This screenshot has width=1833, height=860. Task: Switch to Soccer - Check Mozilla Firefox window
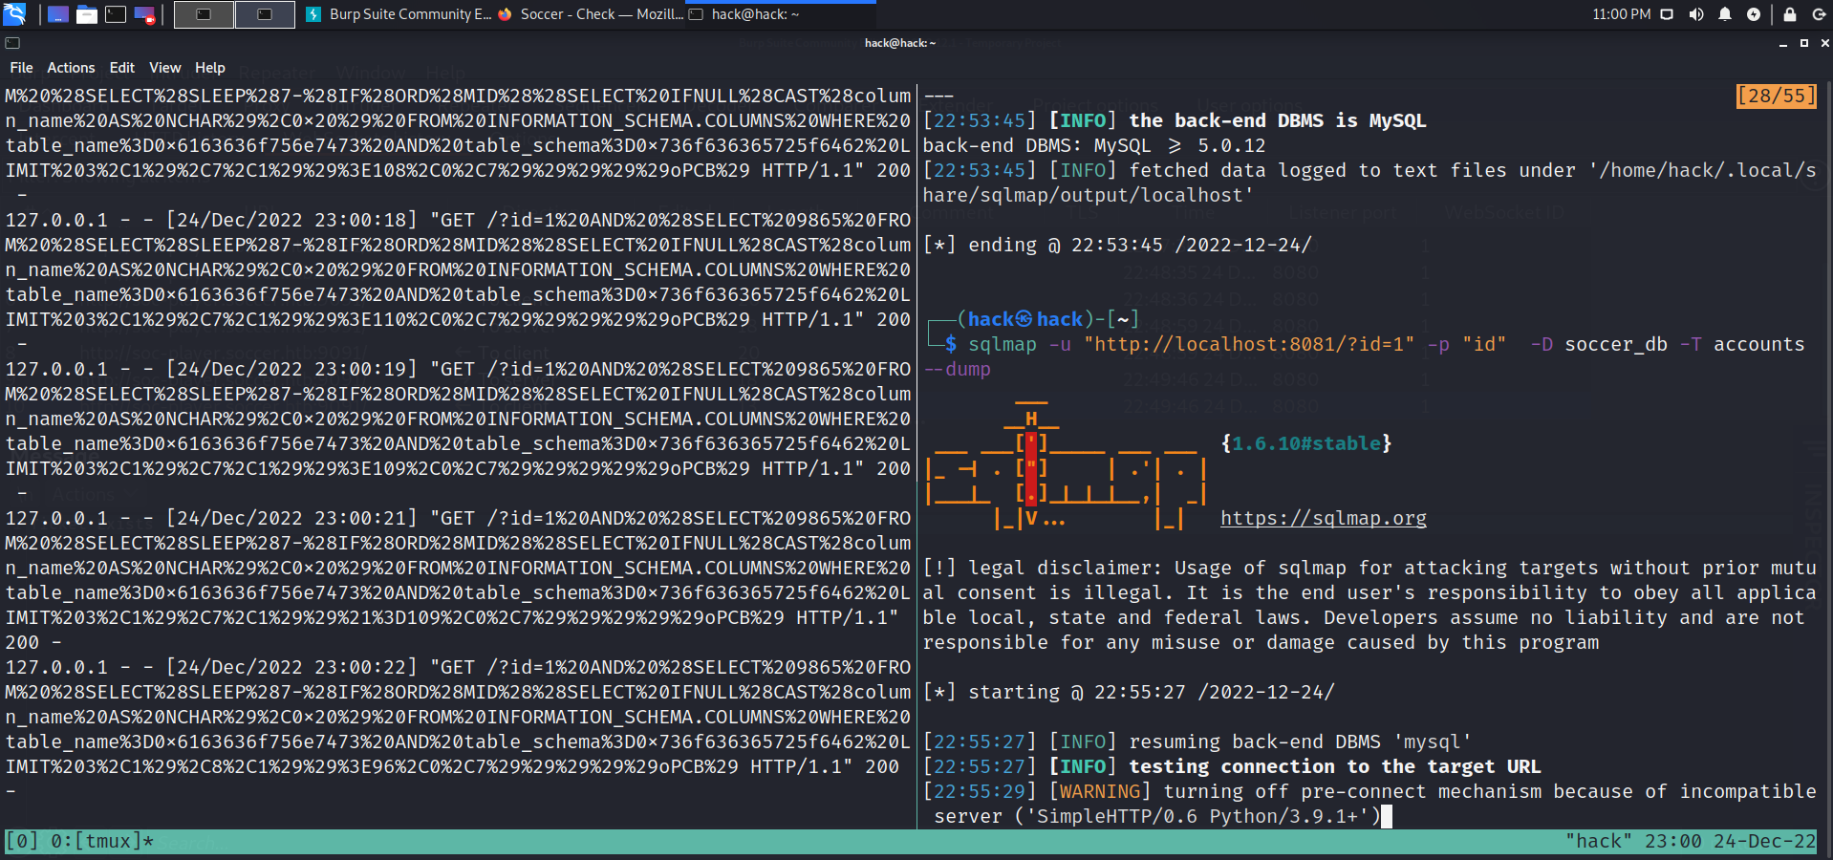tap(590, 14)
